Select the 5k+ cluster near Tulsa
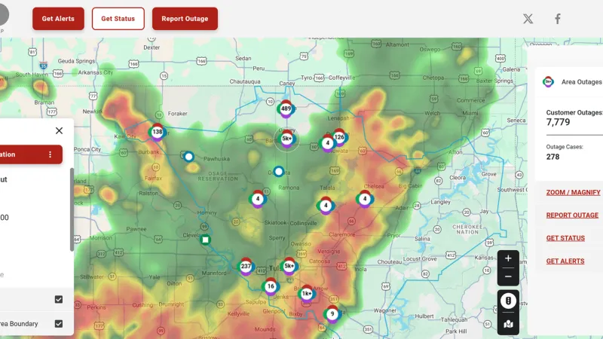Viewport: 603px width, 339px height. (x=289, y=266)
